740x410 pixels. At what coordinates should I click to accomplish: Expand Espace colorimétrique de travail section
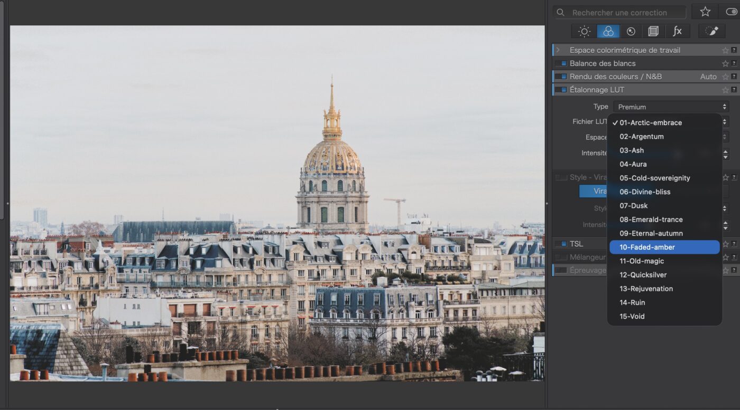click(558, 50)
